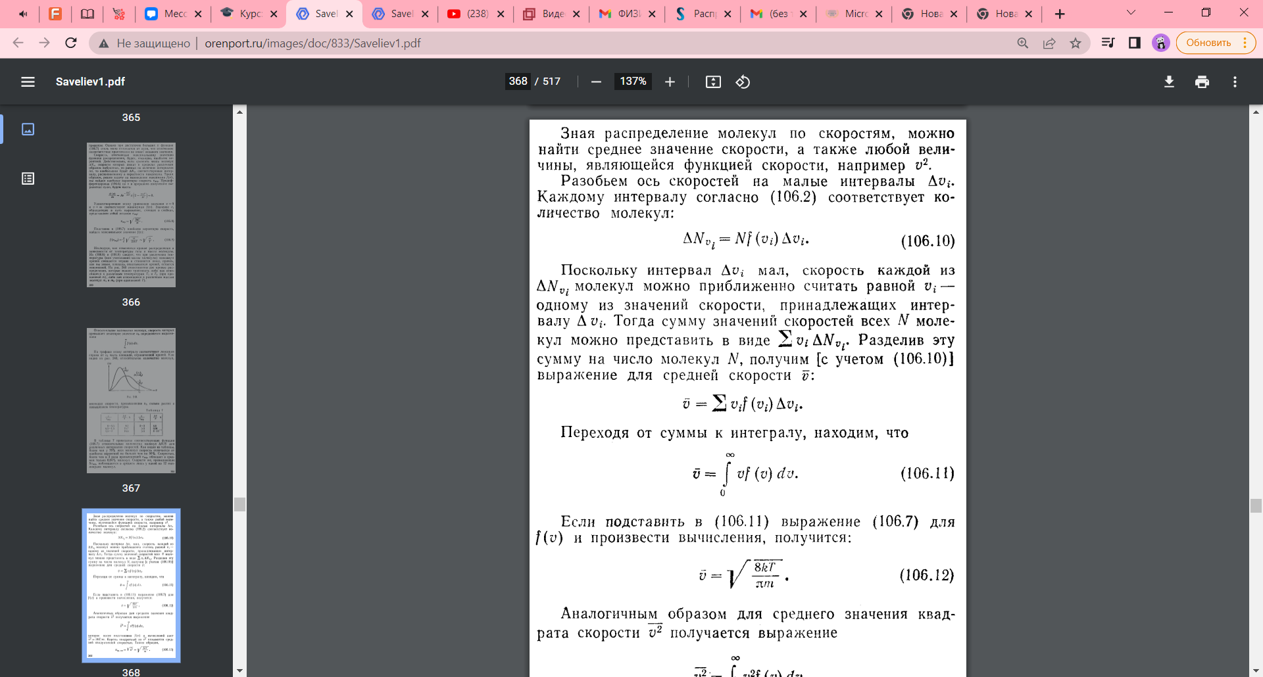Show page thumbnails panel icon
The height and width of the screenshot is (677, 1263).
28,129
